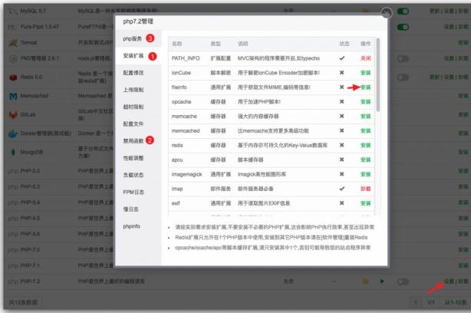Select the 上传限制 tab
The width and height of the screenshot is (471, 313).
(x=133, y=90)
